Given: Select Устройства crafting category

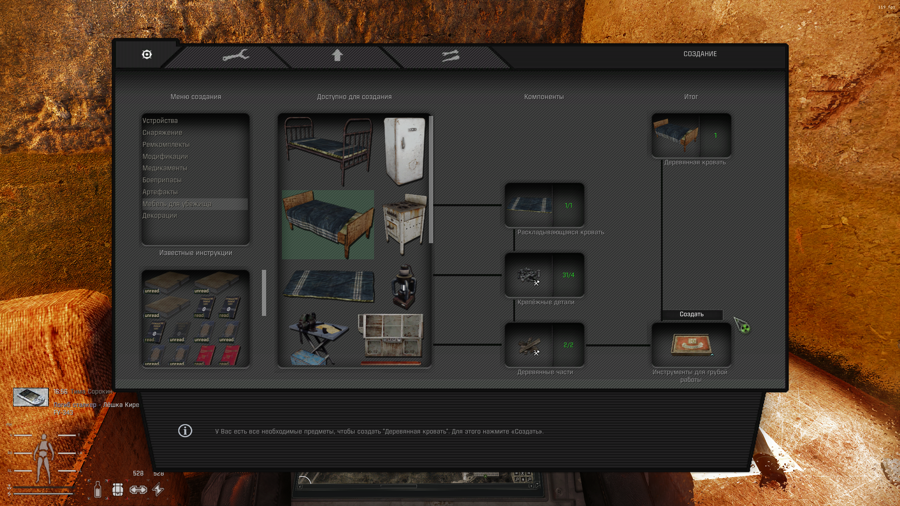Looking at the screenshot, I should click(160, 121).
